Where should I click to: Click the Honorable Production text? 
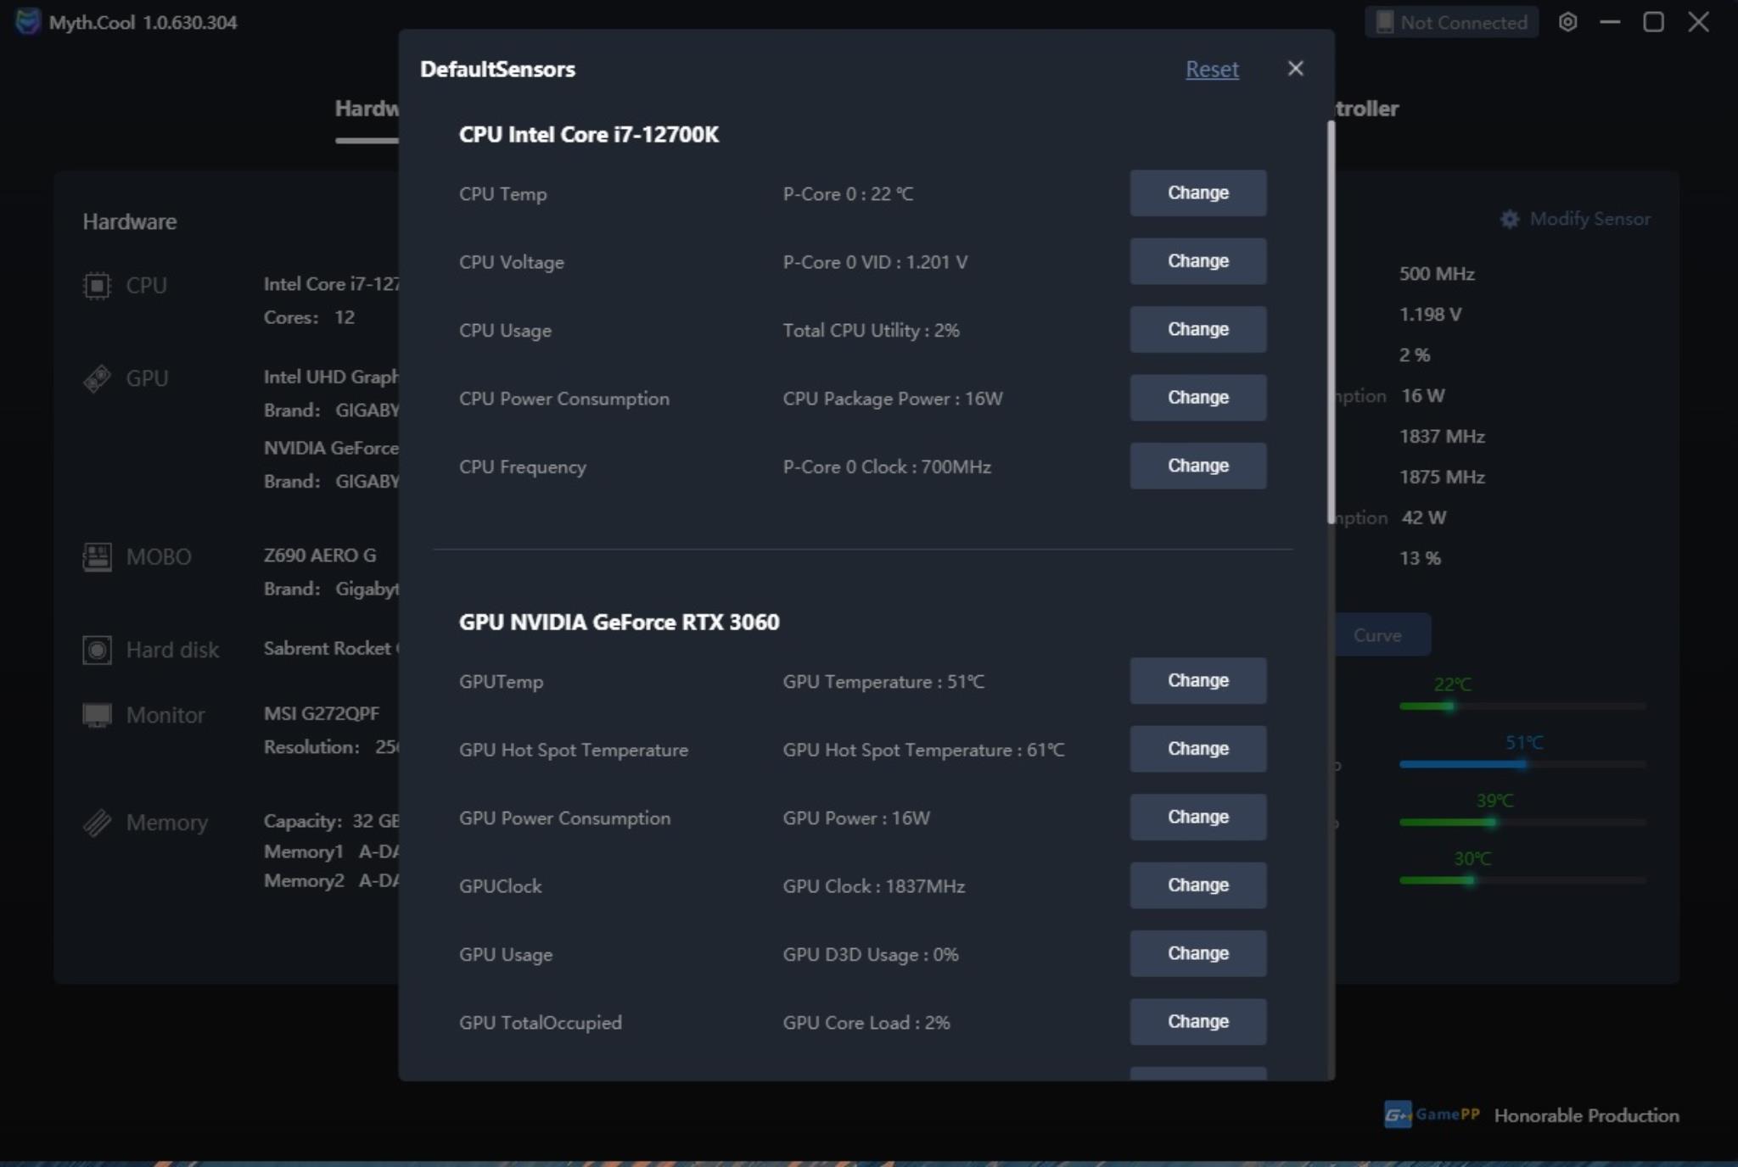[x=1586, y=1115]
